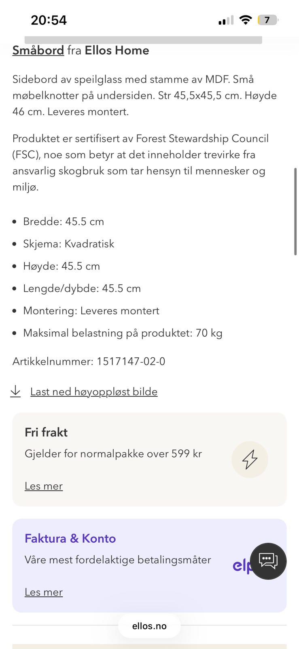
Task: Tap the Artikkelnummer 1517147-02-0 text
Action: tap(89, 361)
